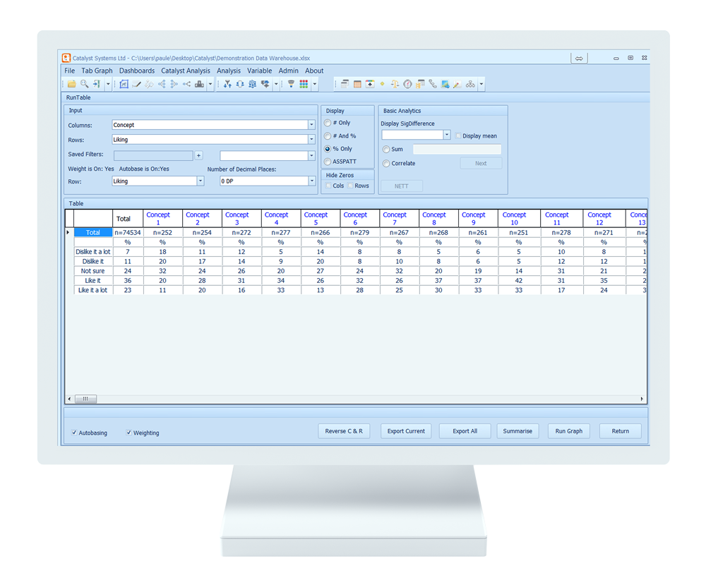Click the import arrow-into-door icon
Image resolution: width=706 pixels, height=578 pixels.
click(97, 84)
